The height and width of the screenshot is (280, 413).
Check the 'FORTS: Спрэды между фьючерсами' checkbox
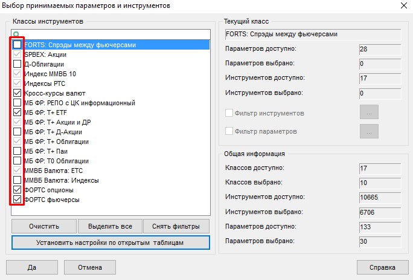pos(18,45)
